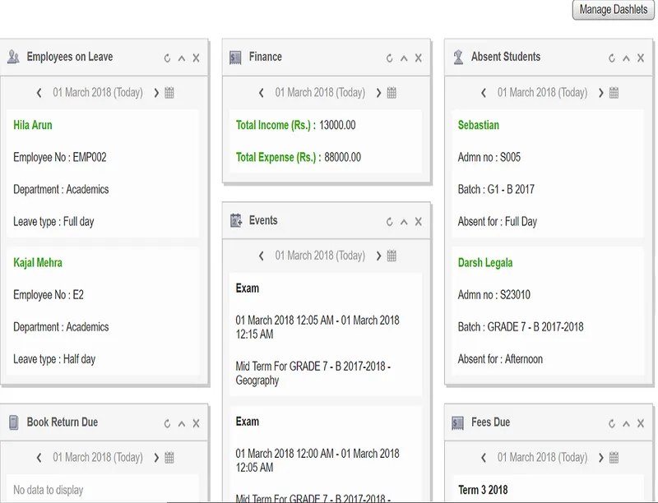This screenshot has height=503, width=658.
Task: Open Hila Arun employee profile
Action: pyautogui.click(x=33, y=125)
